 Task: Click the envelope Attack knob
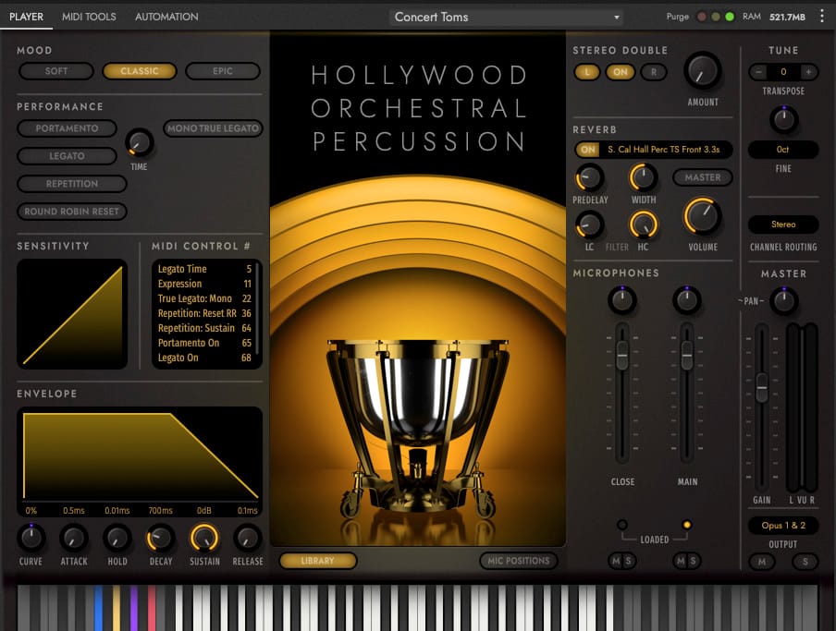(x=74, y=538)
